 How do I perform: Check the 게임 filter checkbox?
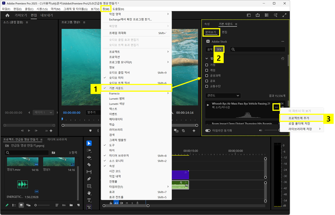tap(207, 70)
